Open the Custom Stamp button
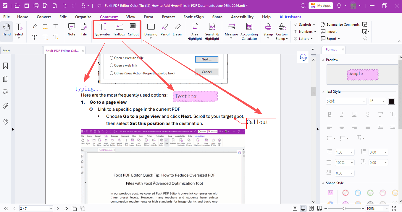402x212 pixels. pos(282,32)
